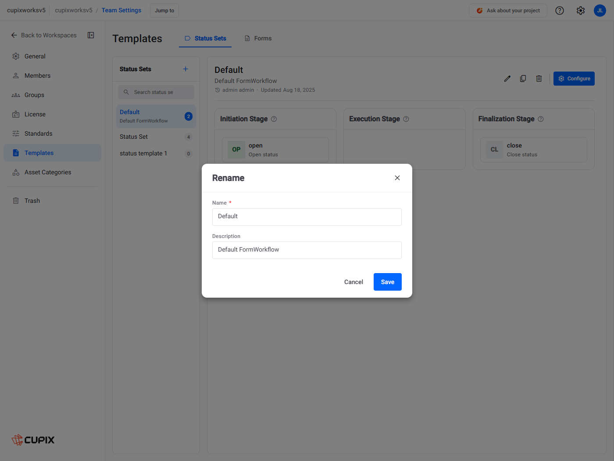This screenshot has width=614, height=461.
Task: Select the 'Status Set' list item
Action: click(x=156, y=137)
